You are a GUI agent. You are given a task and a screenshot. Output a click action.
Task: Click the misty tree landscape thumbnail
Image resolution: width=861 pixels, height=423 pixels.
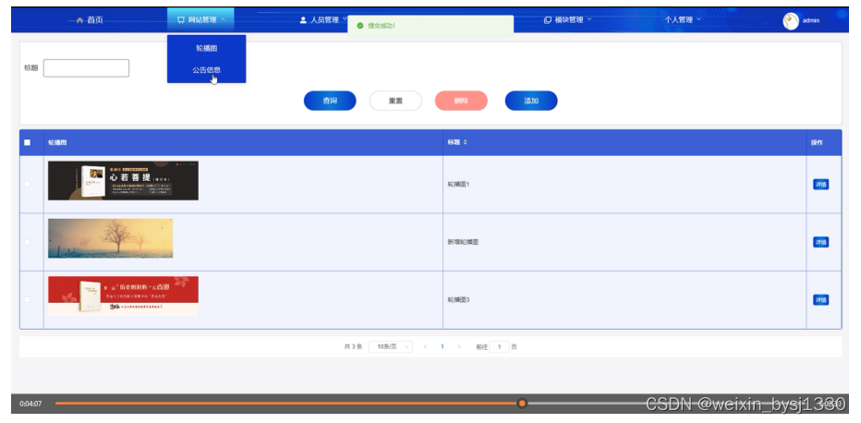click(110, 238)
